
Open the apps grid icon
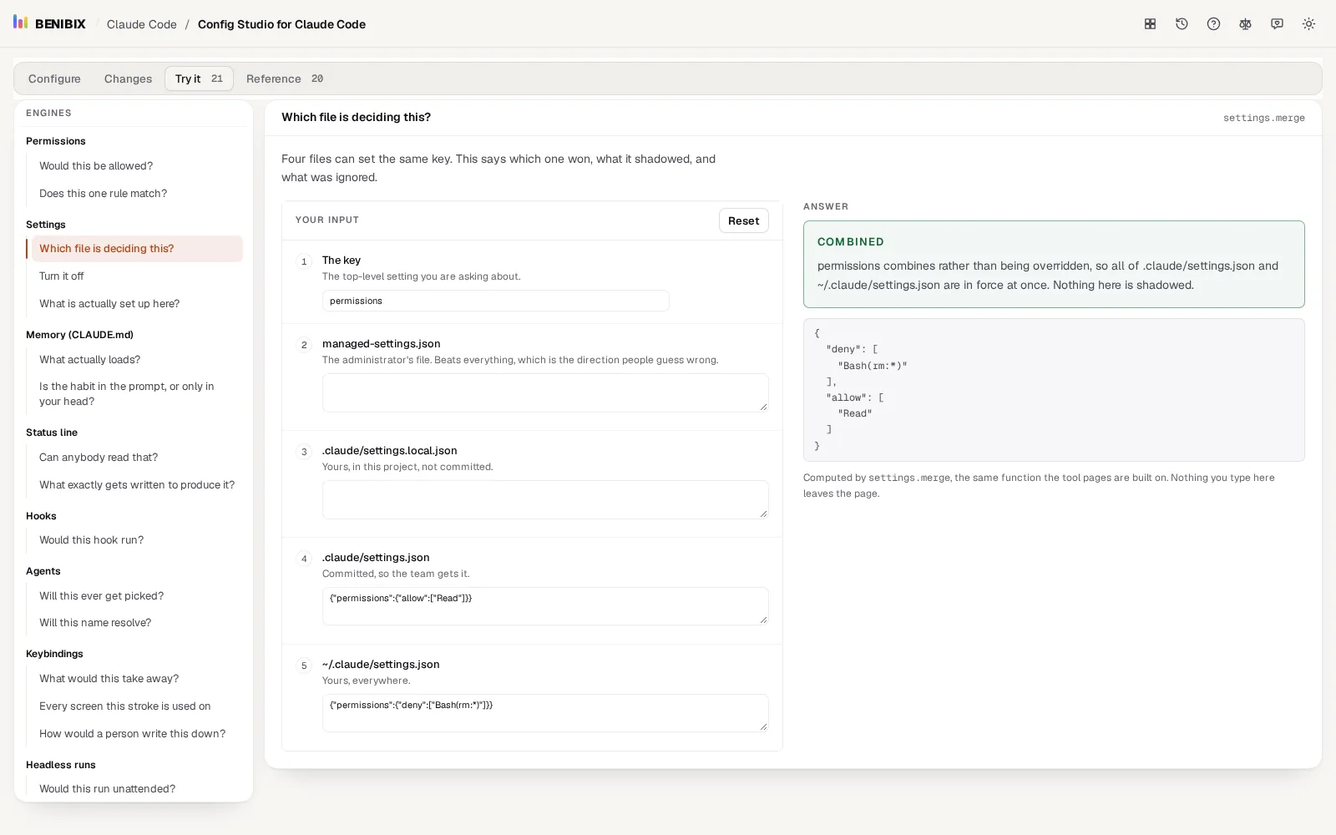(1150, 24)
